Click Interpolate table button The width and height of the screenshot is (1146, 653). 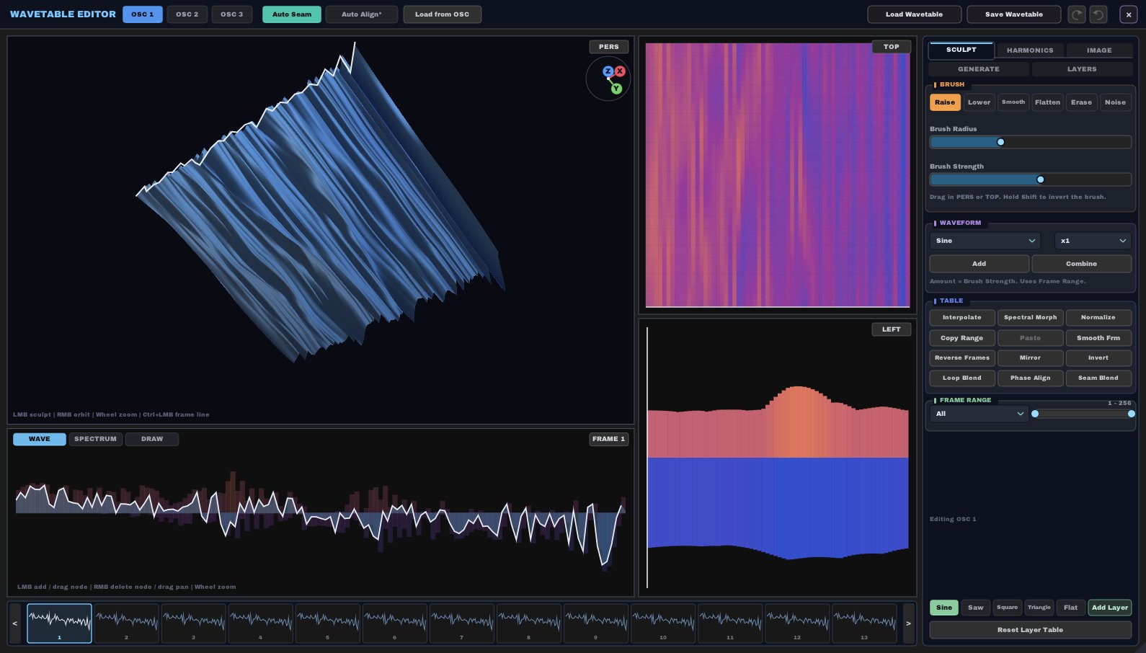tap(962, 318)
